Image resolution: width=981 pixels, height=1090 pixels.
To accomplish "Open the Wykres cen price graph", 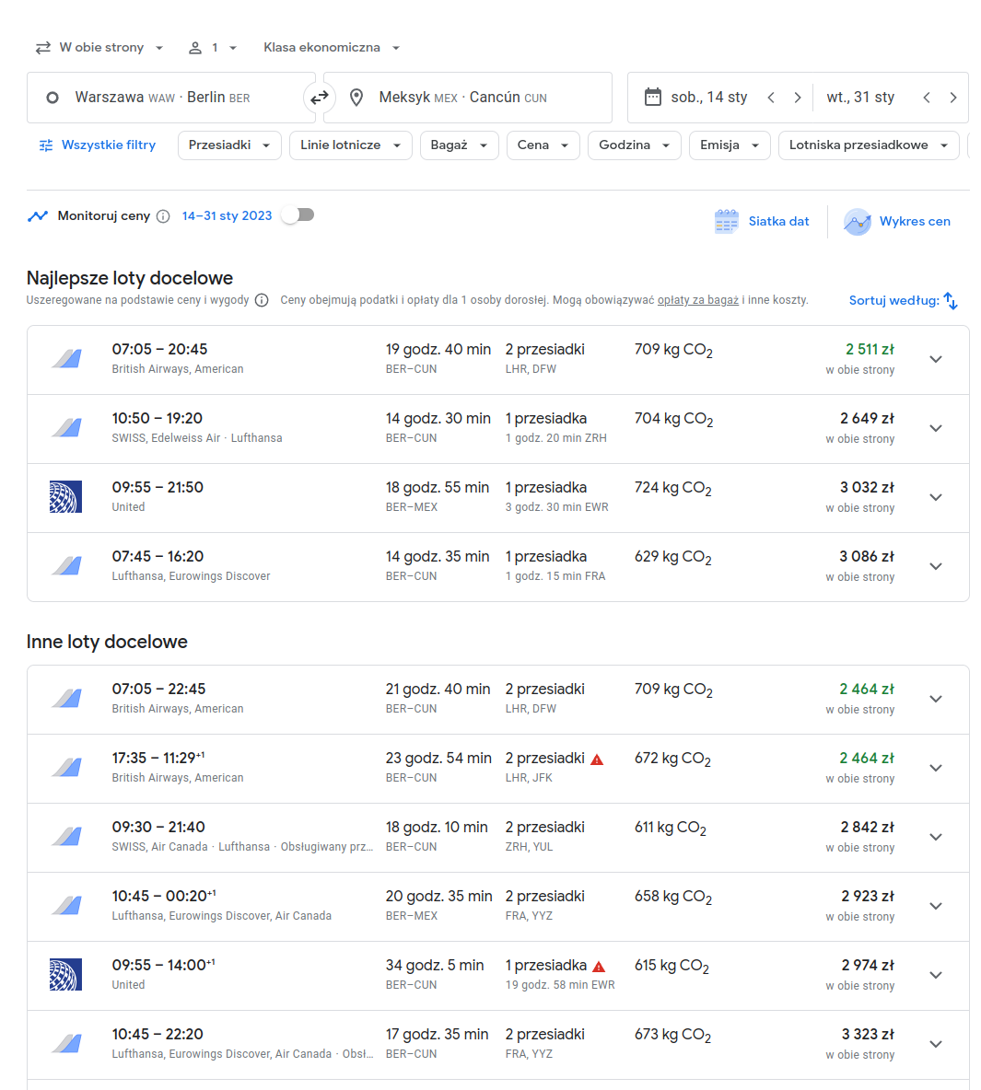I will (897, 222).
